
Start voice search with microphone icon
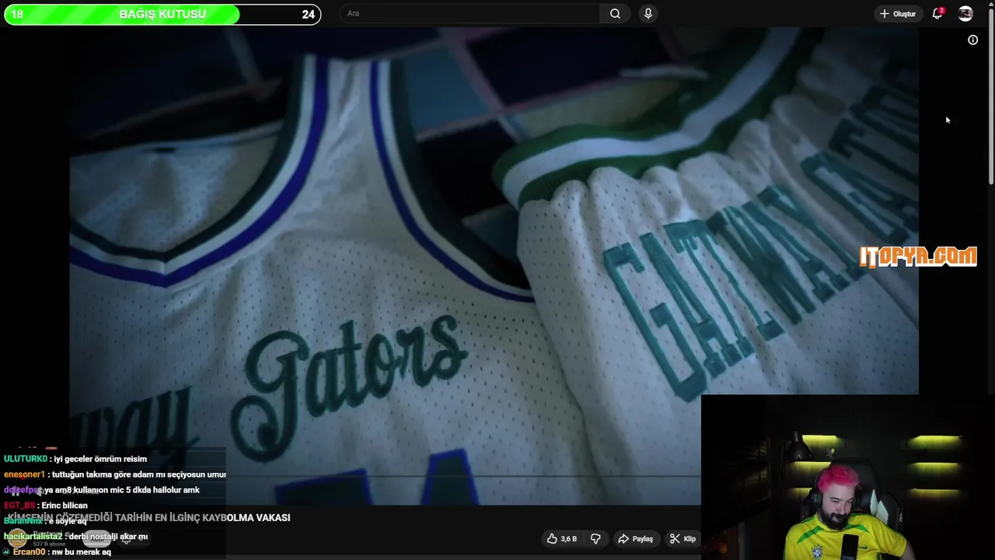(x=648, y=13)
